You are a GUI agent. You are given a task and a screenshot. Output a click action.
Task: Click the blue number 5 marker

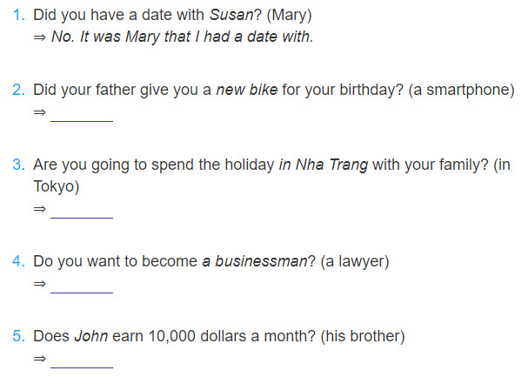(18, 336)
